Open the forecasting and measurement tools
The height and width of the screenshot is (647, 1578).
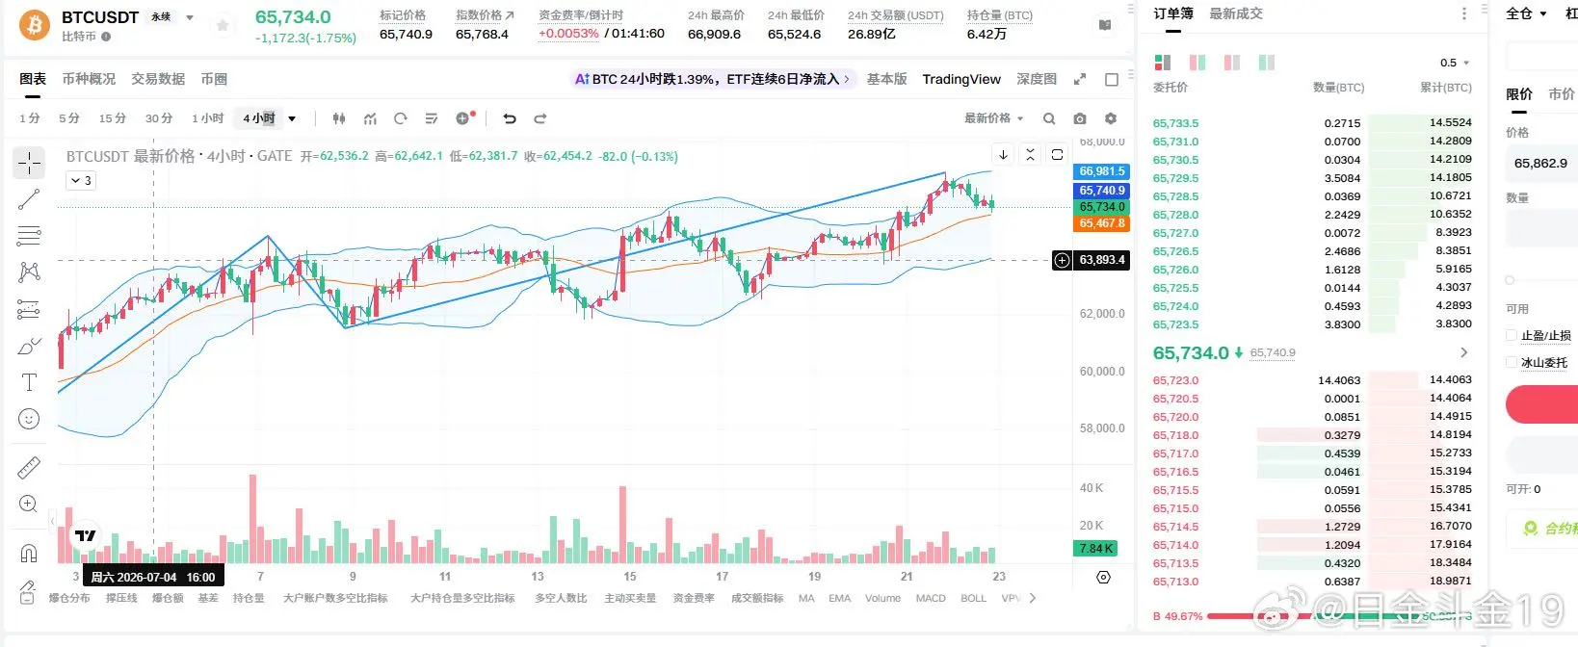29,309
